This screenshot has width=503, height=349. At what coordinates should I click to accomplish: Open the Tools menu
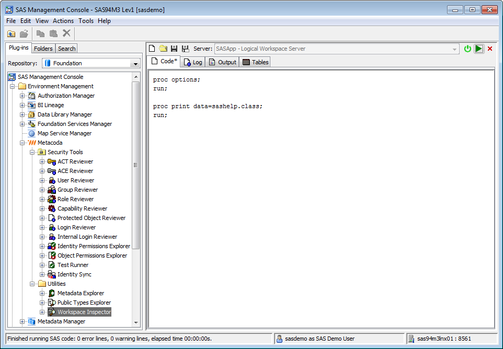86,21
